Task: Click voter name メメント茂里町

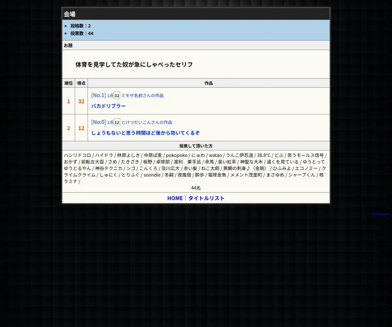Action: [246, 175]
